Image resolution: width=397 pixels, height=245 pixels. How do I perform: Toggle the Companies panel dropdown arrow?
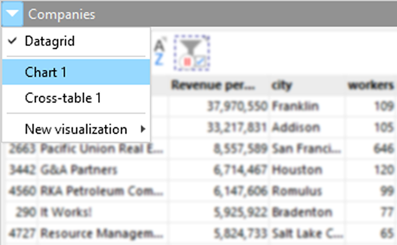click(12, 14)
